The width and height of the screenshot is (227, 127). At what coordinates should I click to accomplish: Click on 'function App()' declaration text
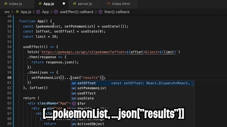coord(33,21)
